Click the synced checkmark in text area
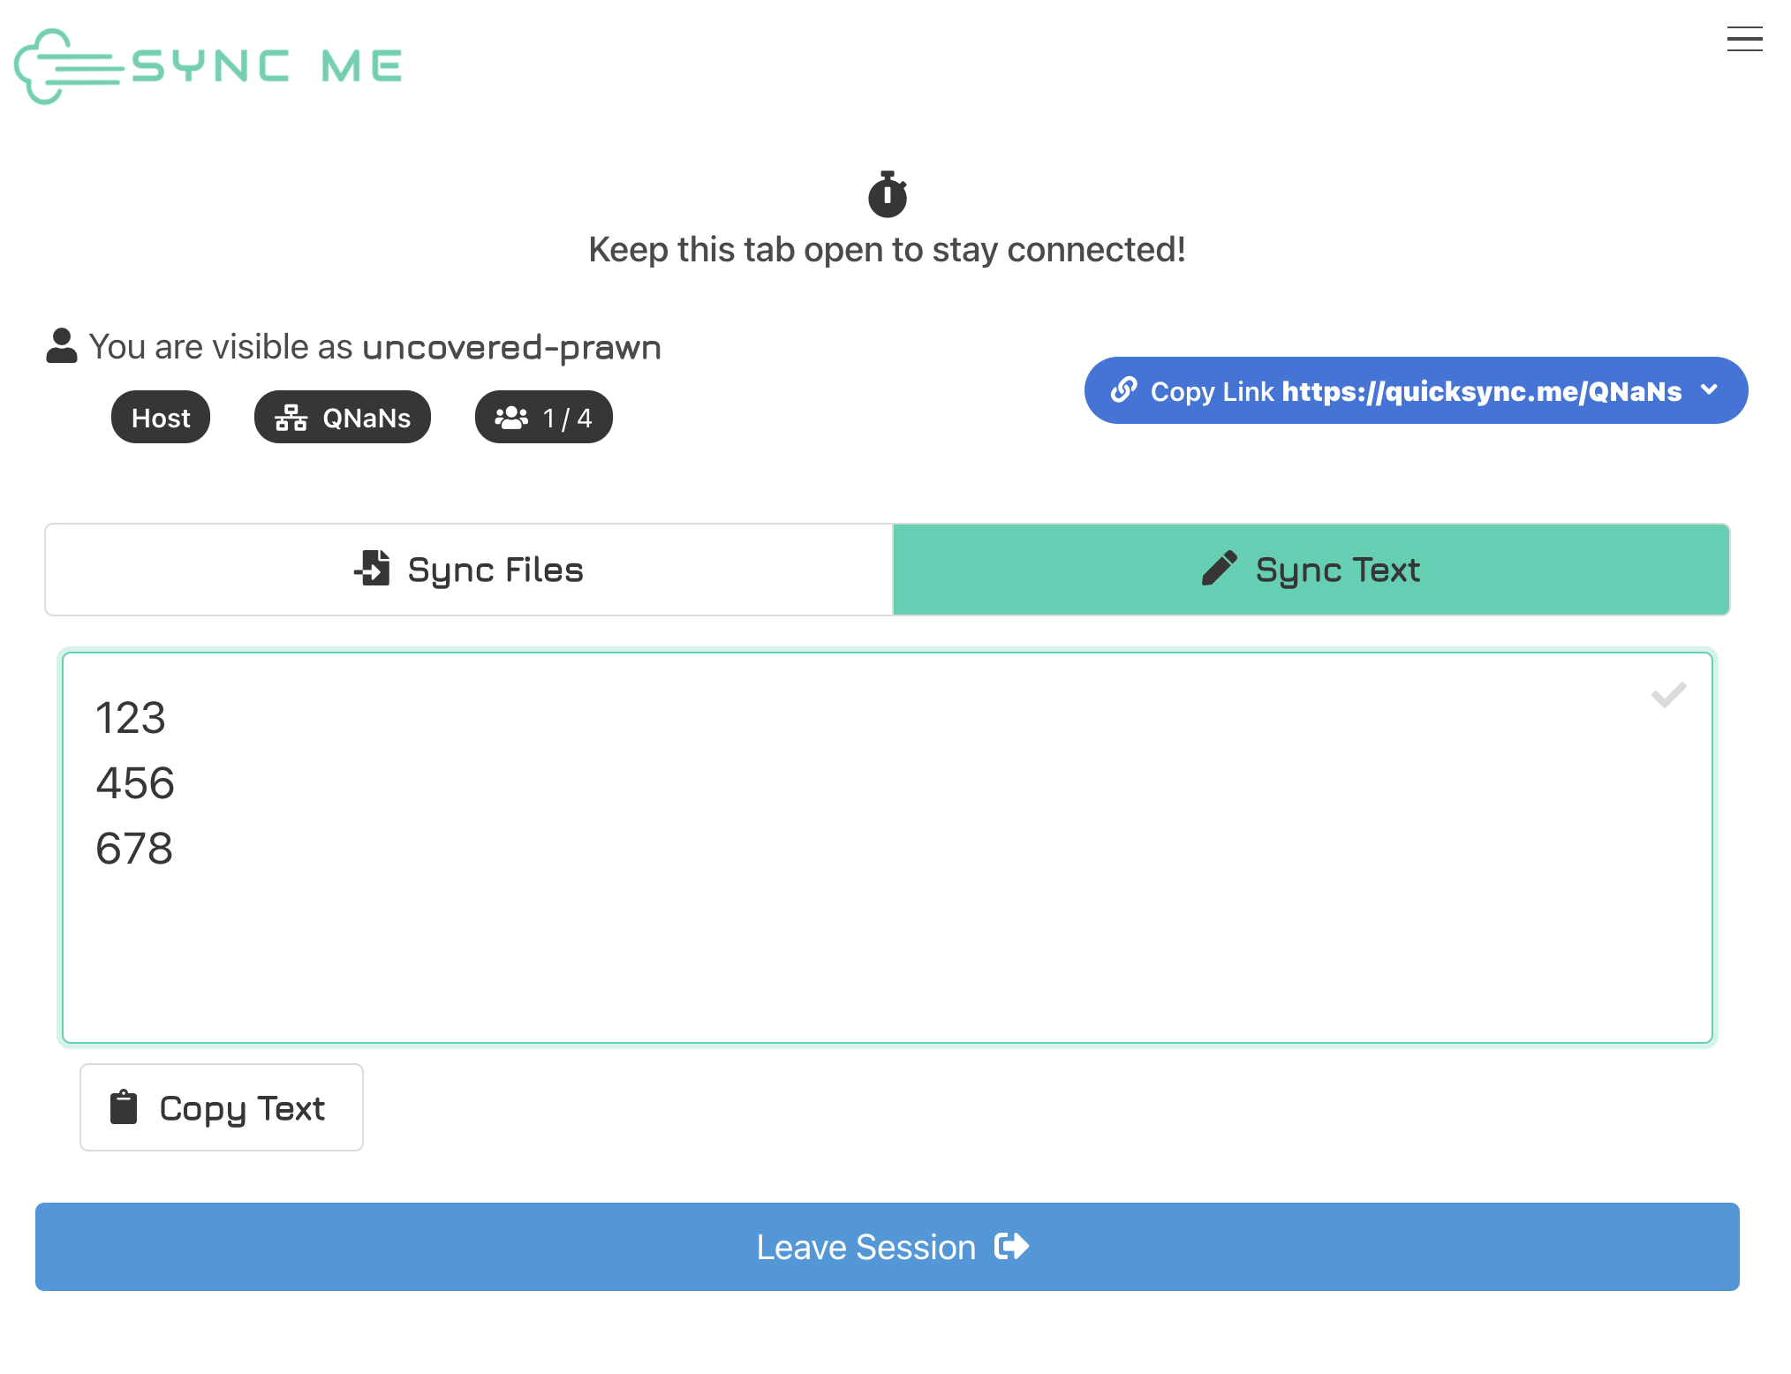The height and width of the screenshot is (1374, 1791). point(1668,695)
